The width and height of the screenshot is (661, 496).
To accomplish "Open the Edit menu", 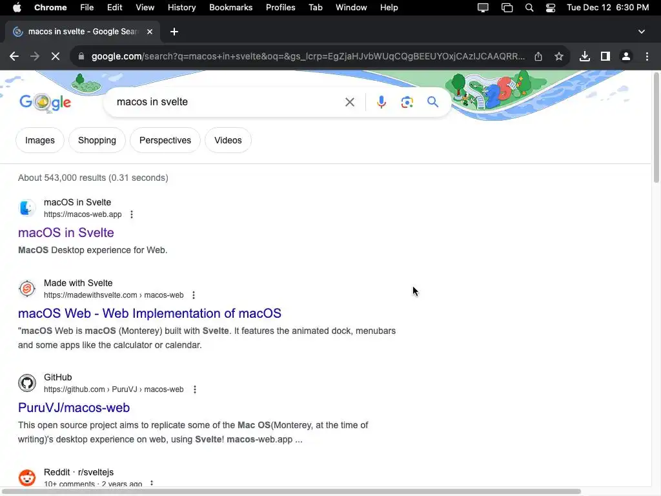I will (115, 8).
